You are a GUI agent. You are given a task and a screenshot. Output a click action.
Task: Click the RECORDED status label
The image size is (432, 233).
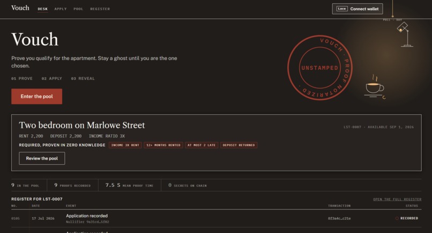point(409,219)
